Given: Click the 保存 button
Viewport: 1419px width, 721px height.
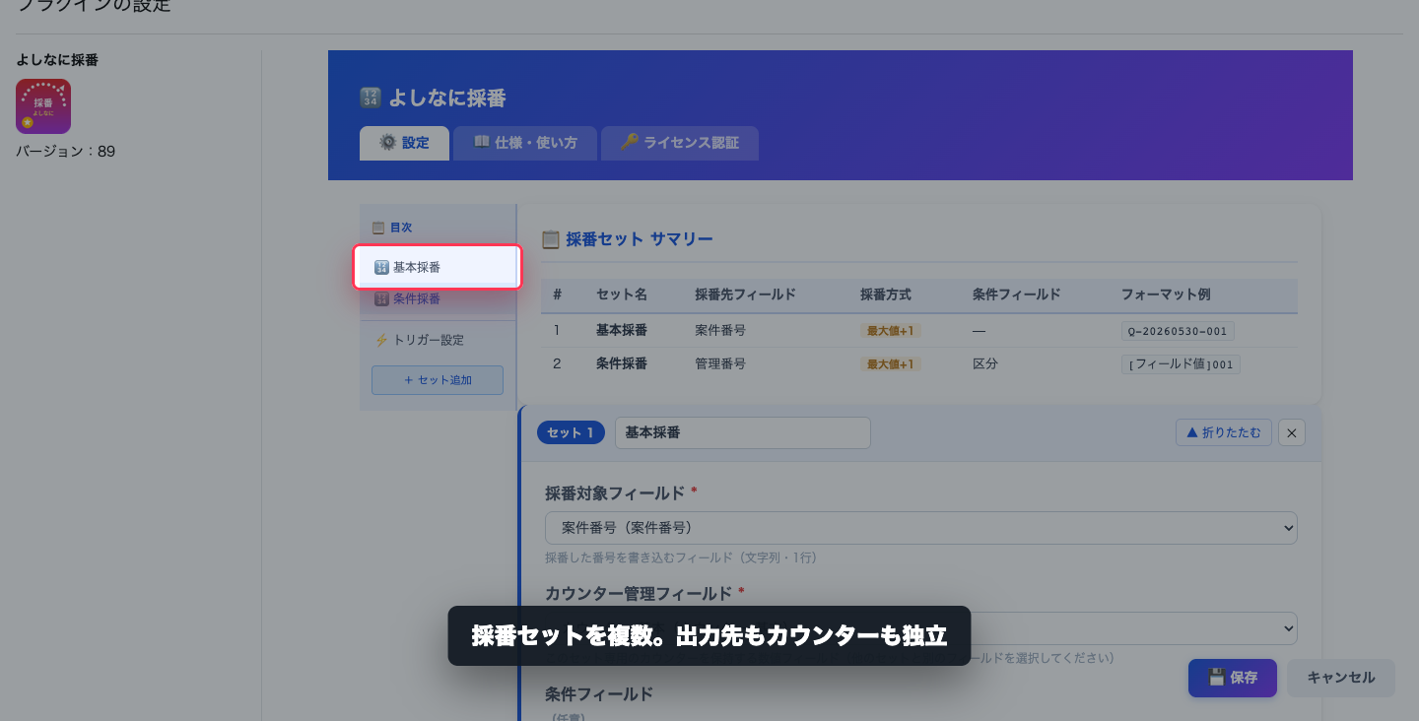Looking at the screenshot, I should tap(1233, 678).
